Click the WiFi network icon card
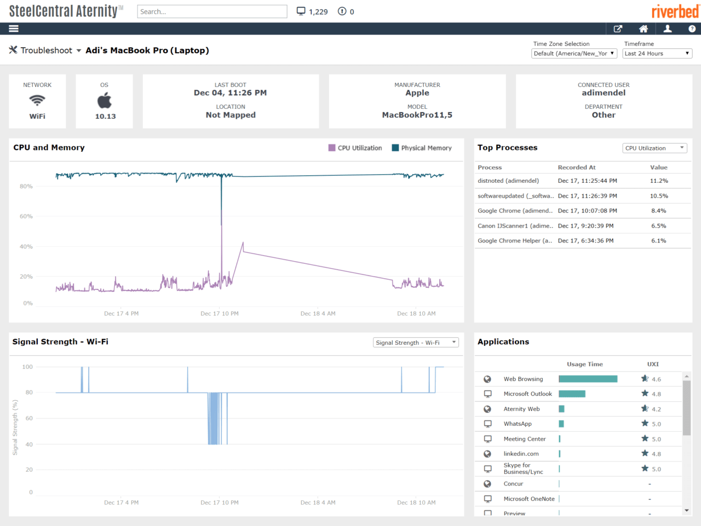Image resolution: width=701 pixels, height=526 pixels. (37, 101)
